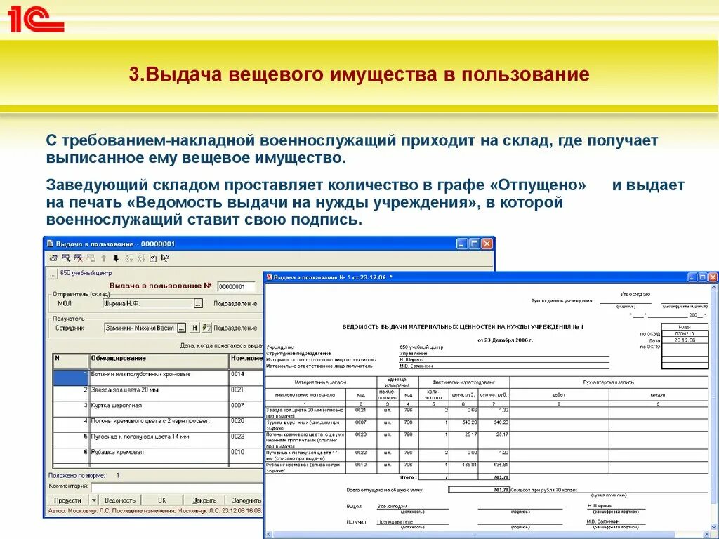This screenshot has width=719, height=539.
Task: Click the red icon in the print form title bar
Action: 269,277
